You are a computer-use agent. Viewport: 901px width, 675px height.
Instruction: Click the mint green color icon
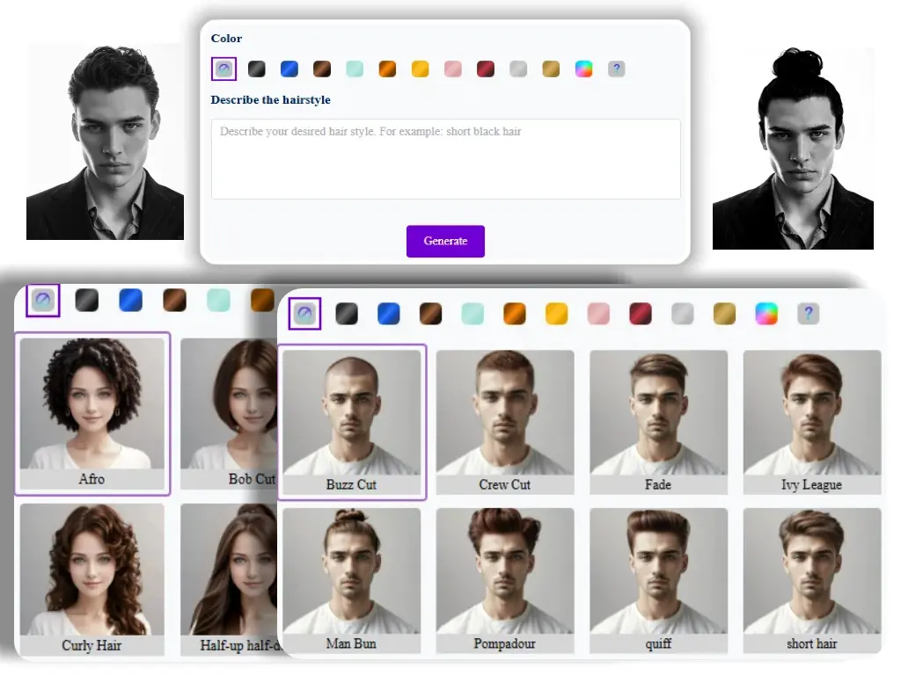(355, 69)
